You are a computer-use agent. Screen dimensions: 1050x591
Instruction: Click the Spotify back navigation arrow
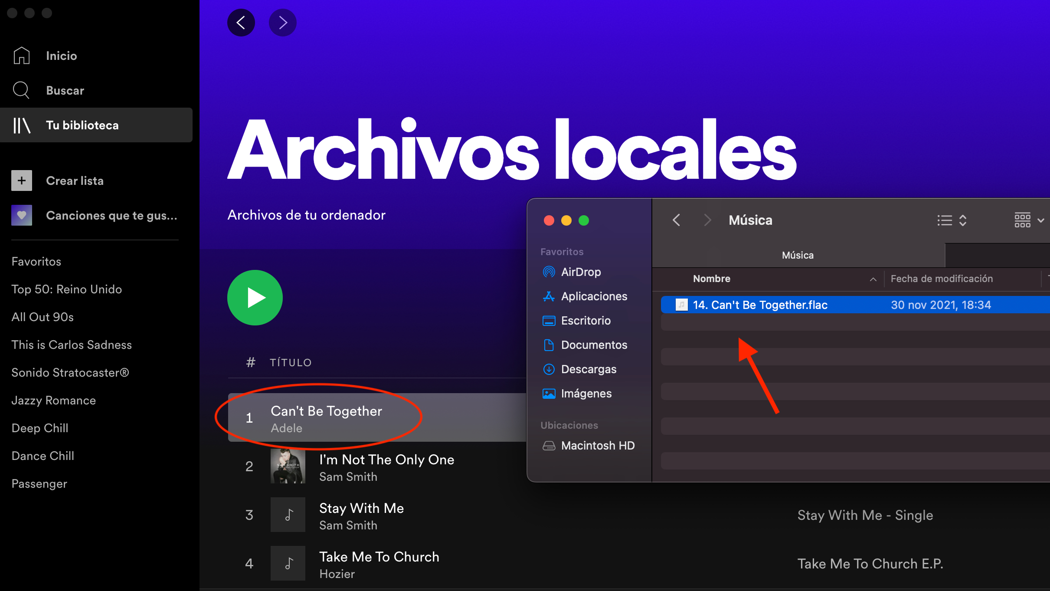click(x=241, y=23)
